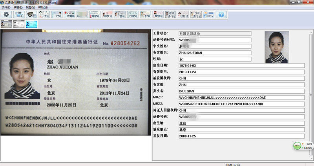Click the application icon in title bar
314x166 pixels.
[x=2, y=2]
